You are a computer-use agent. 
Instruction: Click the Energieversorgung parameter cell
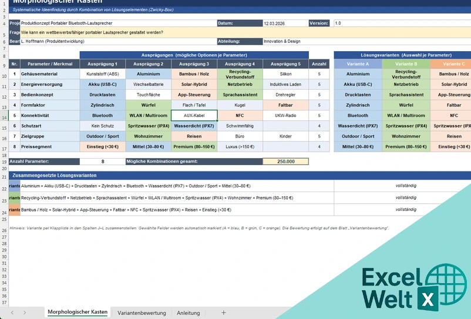click(x=50, y=85)
